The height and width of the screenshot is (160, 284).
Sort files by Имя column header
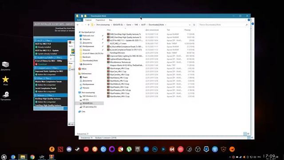click(x=109, y=30)
